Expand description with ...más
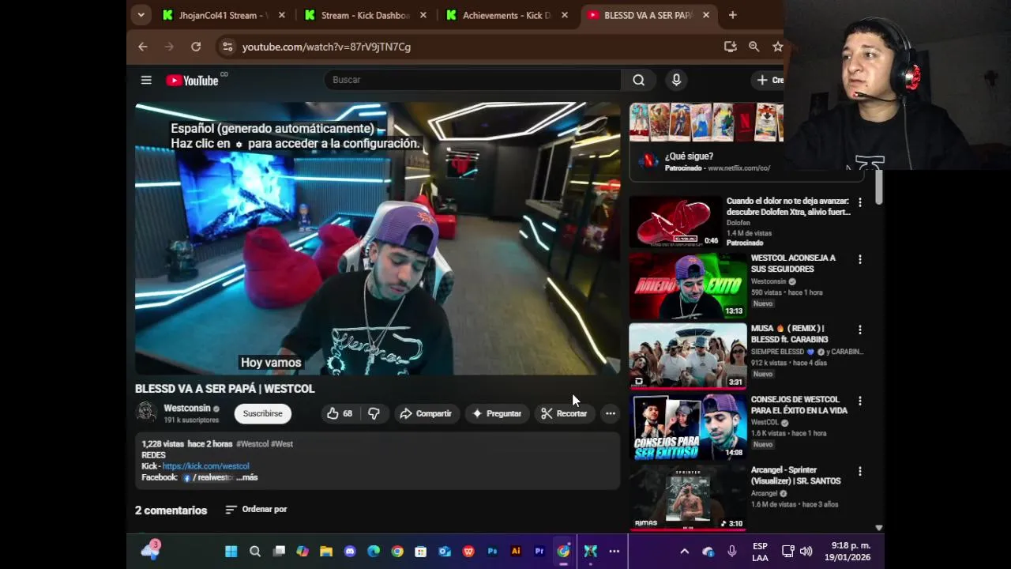1011x569 pixels. pos(247,477)
